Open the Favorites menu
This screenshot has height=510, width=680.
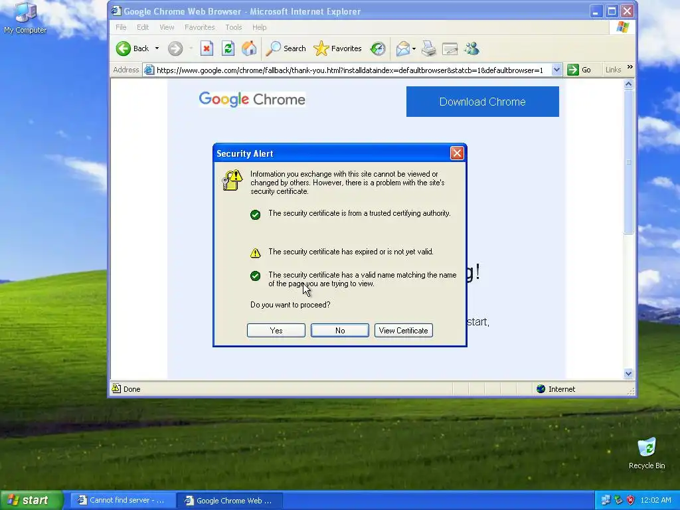point(199,27)
